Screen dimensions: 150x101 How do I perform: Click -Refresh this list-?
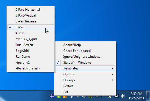[x=31, y=68]
